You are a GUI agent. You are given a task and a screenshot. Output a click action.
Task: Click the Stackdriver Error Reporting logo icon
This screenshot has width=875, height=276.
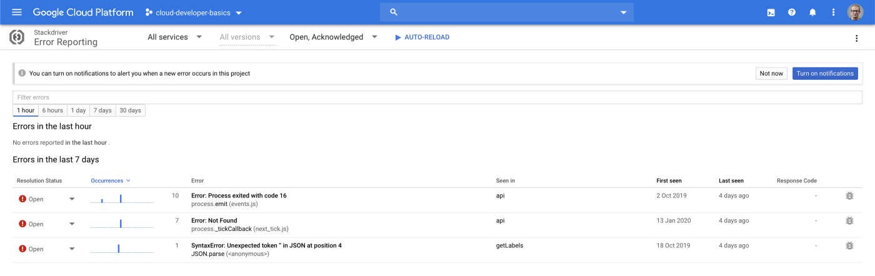17,37
